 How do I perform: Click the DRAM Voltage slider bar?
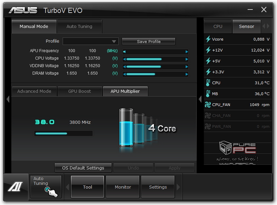coord(156,74)
